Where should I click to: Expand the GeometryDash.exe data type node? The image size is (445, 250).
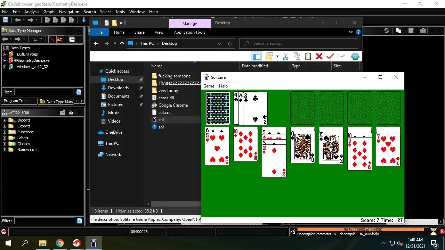click(5, 60)
